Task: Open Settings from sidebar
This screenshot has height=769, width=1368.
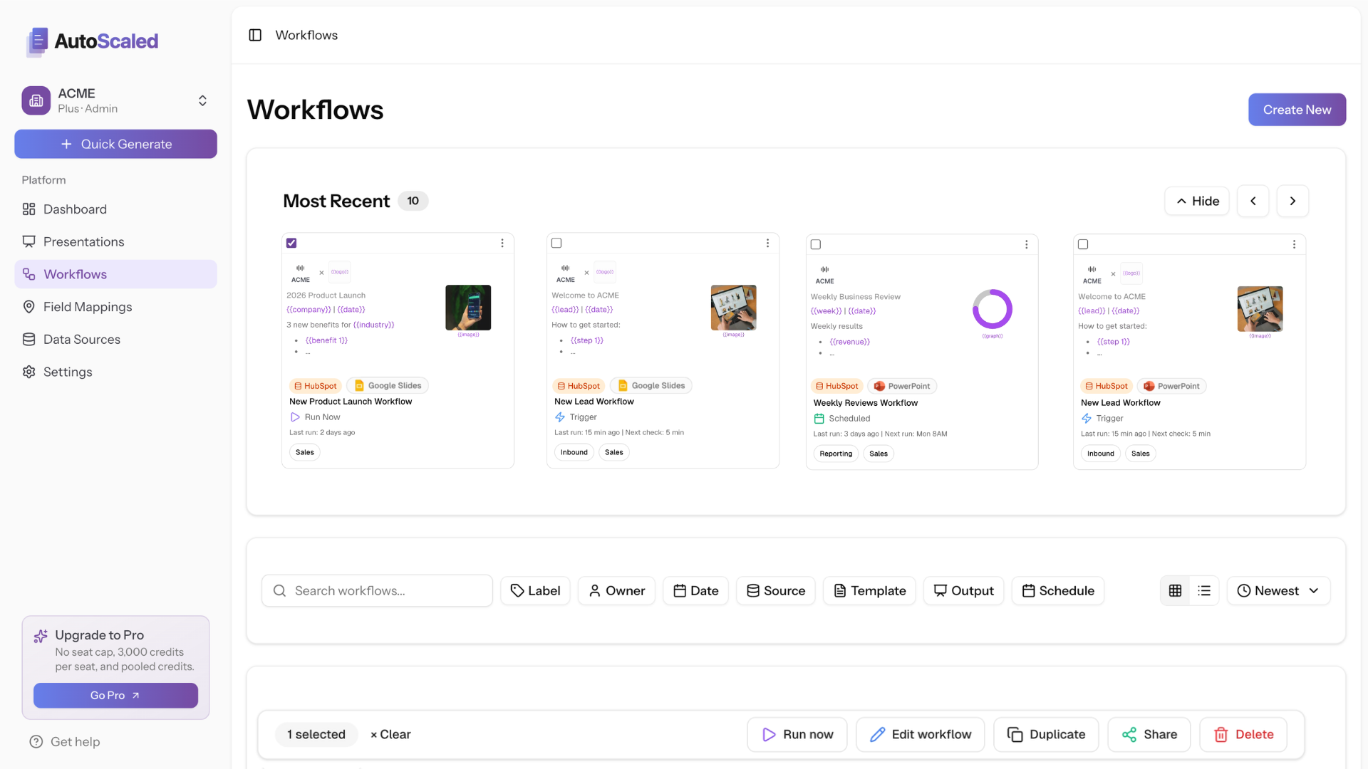Action: [x=115, y=372]
